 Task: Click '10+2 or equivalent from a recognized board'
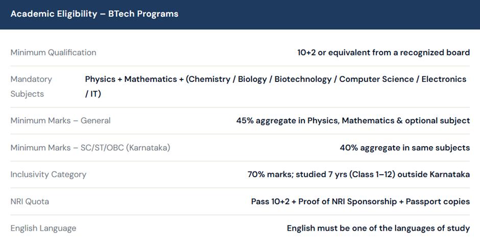coord(383,52)
